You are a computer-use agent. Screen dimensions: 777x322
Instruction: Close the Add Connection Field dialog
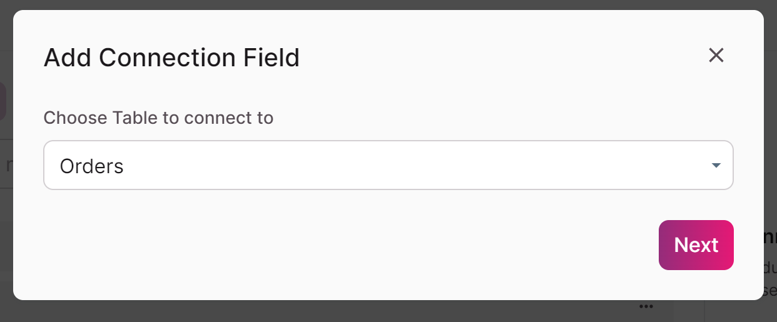click(x=716, y=55)
